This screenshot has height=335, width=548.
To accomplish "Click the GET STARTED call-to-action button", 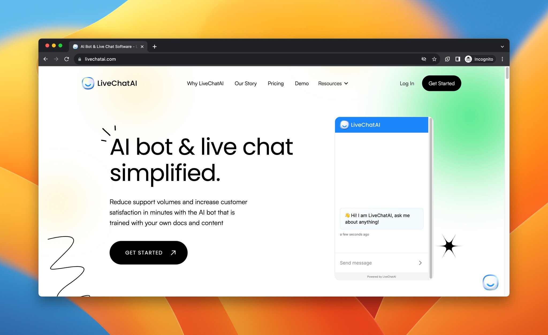I will pos(148,252).
